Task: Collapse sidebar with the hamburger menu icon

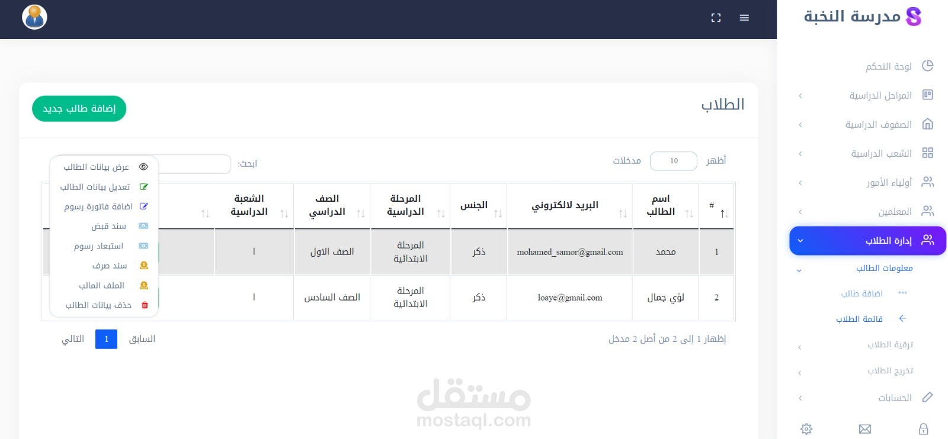Action: pyautogui.click(x=744, y=18)
